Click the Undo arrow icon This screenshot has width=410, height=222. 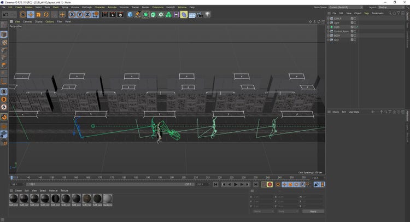pos(5,14)
